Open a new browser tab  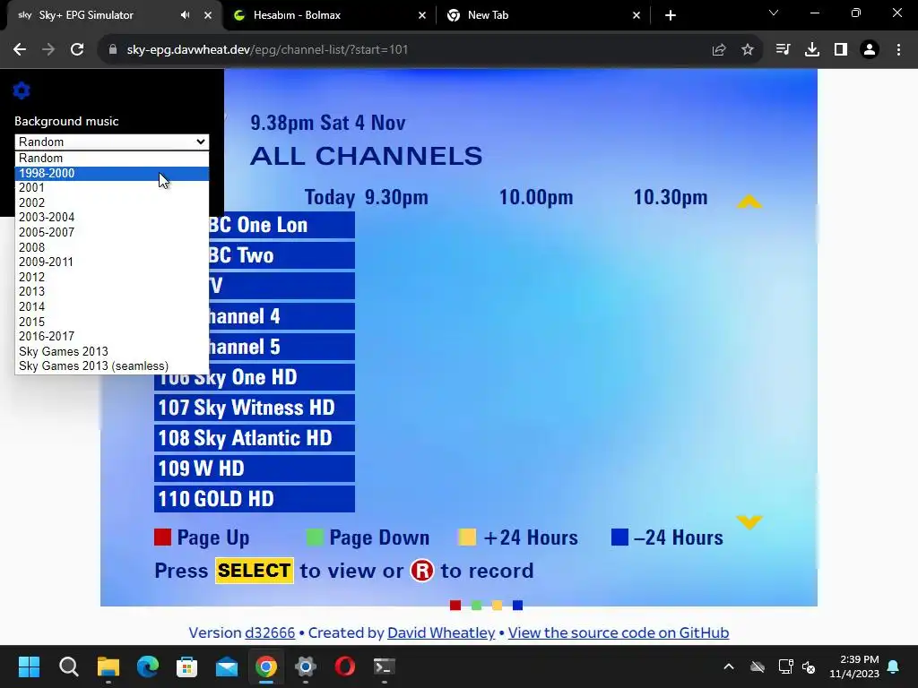click(671, 15)
